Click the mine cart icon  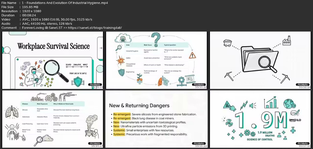227,43
